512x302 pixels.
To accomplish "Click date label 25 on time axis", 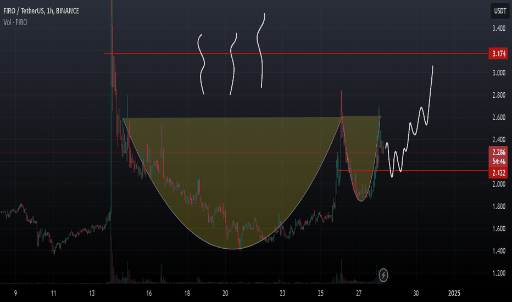I will pos(321,293).
